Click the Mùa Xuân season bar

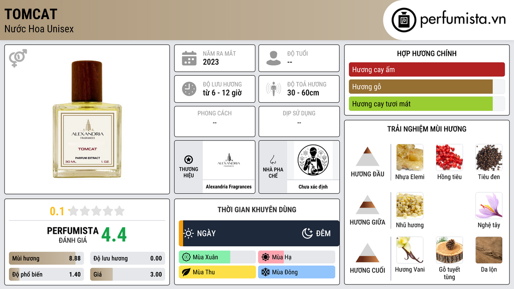pyautogui.click(x=217, y=257)
